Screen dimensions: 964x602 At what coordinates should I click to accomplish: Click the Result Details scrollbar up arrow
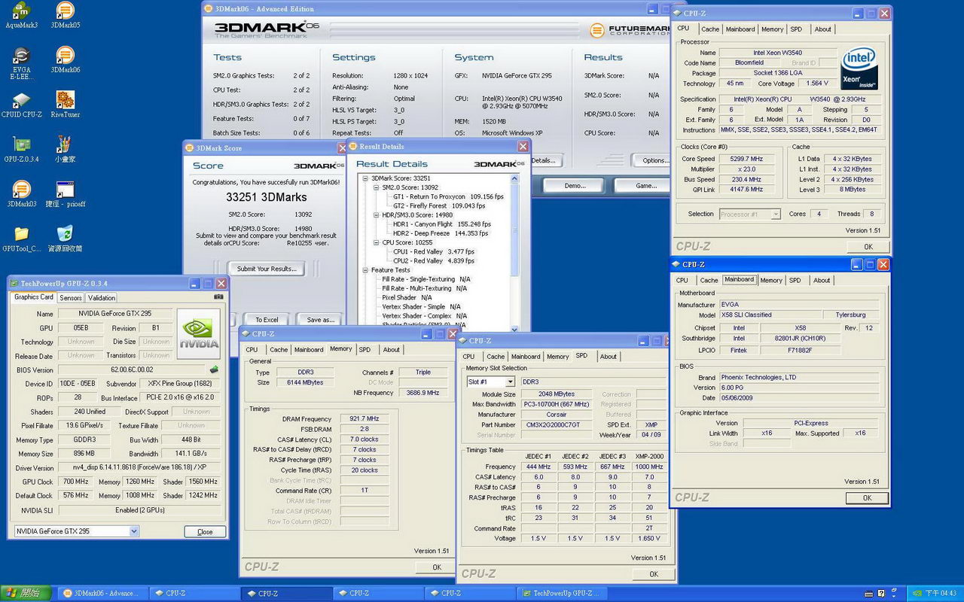(x=514, y=178)
